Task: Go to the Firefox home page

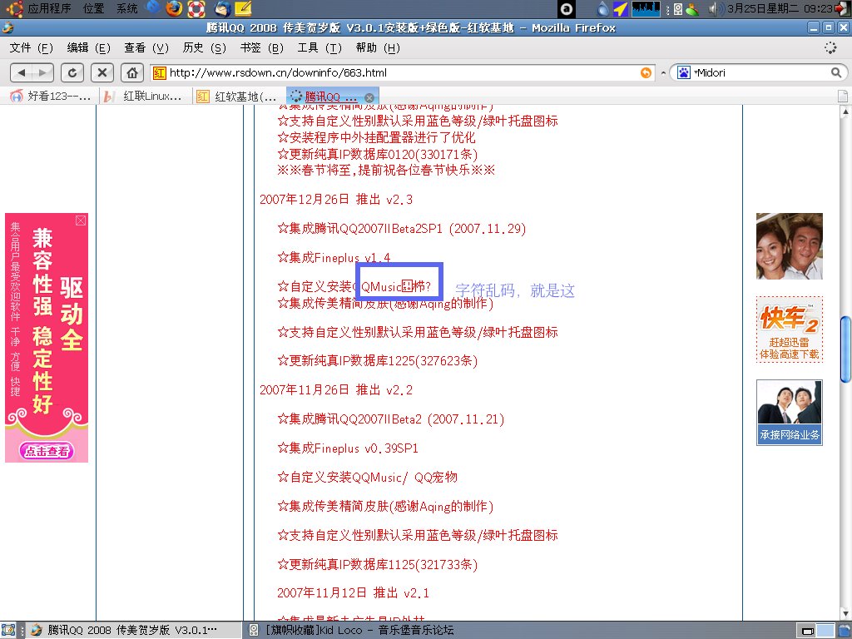Action: pos(132,72)
